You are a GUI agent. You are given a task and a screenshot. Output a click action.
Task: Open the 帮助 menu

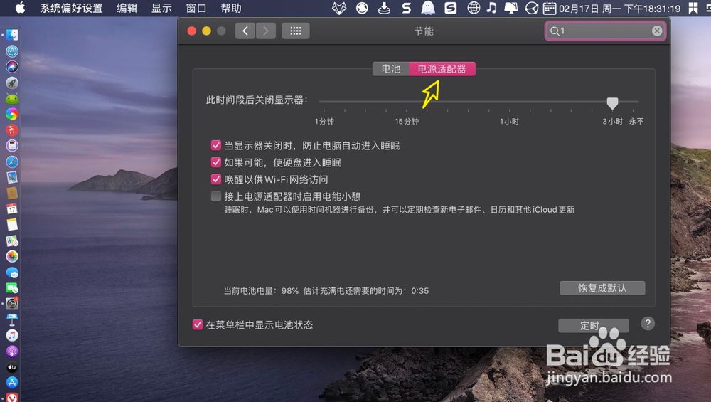tap(231, 8)
